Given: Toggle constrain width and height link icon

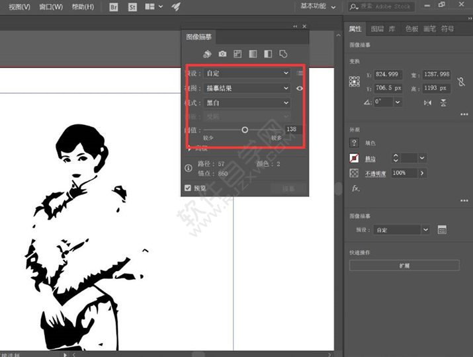Looking at the screenshot, I should coord(461,81).
